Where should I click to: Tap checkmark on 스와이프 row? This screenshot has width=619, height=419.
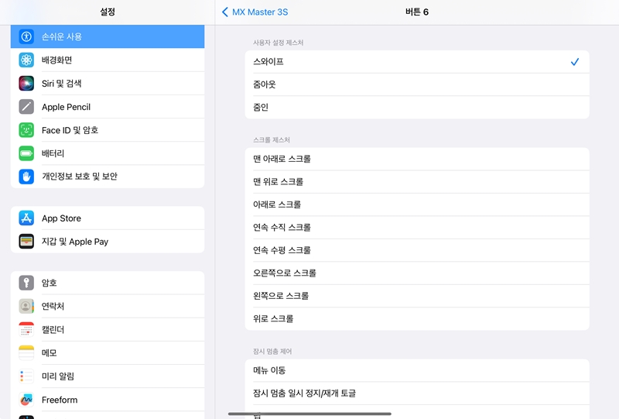coord(575,62)
